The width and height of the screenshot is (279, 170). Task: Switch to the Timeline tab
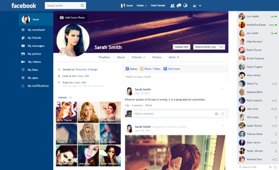[104, 57]
